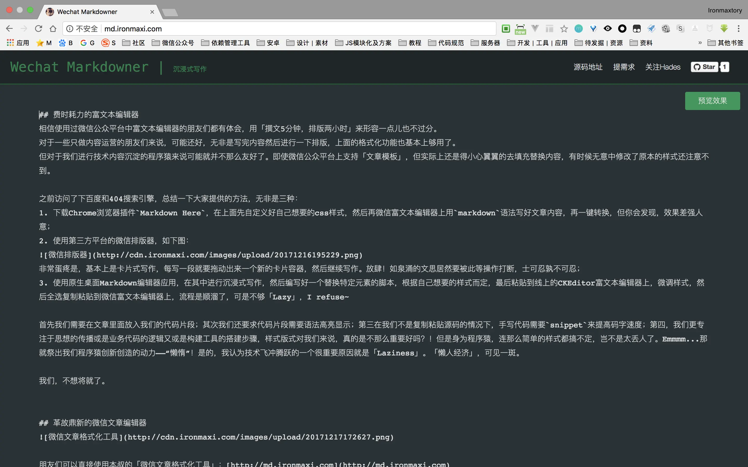Open the Momentum extension icon
The height and width of the screenshot is (467, 748).
coord(579,29)
